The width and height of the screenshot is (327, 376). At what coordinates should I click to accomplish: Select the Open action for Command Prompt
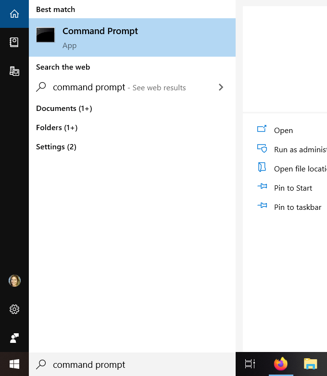pyautogui.click(x=283, y=131)
